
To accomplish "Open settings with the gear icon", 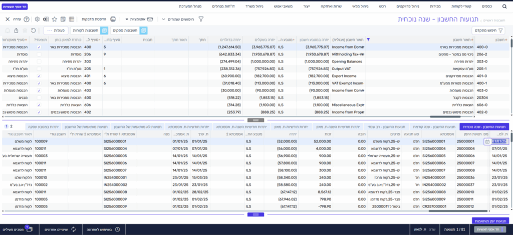I will pos(37,19).
